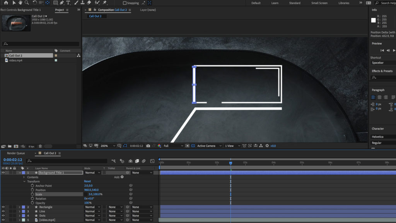Open blending mode dropdown for Dots layer
Screen dimensions: 396x223
point(92,216)
